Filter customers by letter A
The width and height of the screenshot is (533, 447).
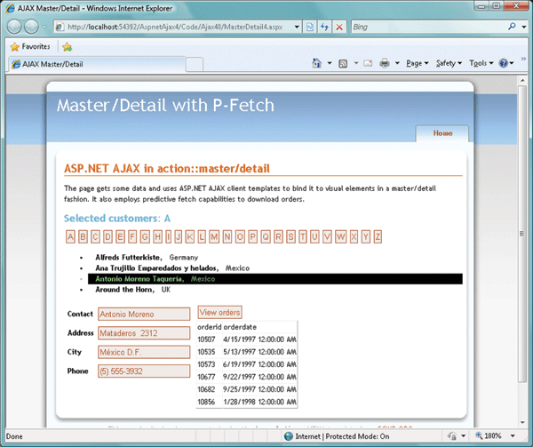[x=70, y=236]
